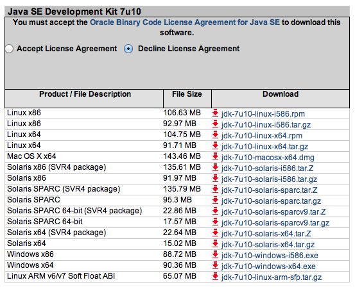Download jdk-7u10-solaris-sparcv9.tar.Z file link

pos(273,212)
